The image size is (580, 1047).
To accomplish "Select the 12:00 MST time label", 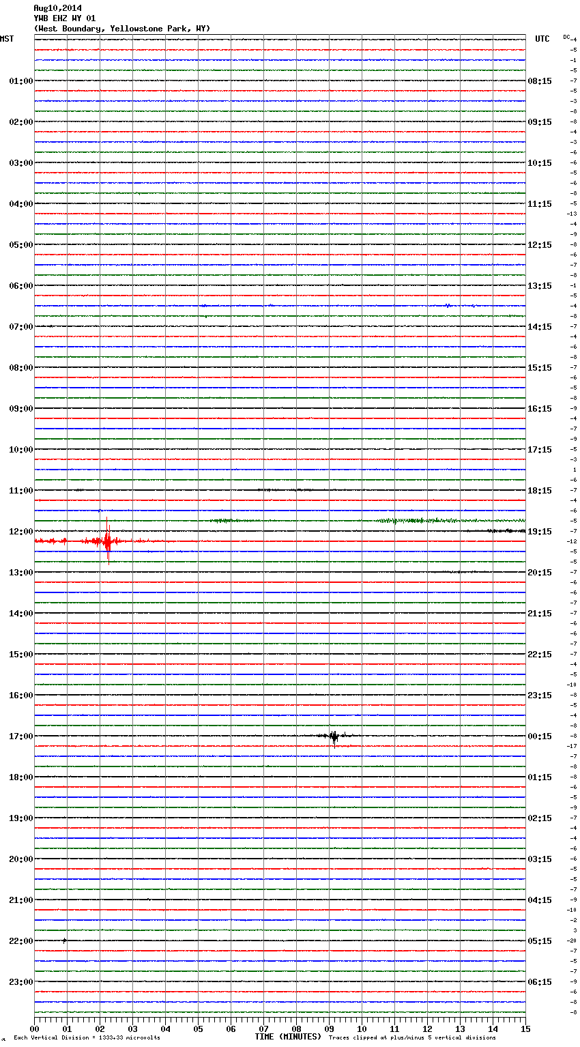I will (x=20, y=532).
